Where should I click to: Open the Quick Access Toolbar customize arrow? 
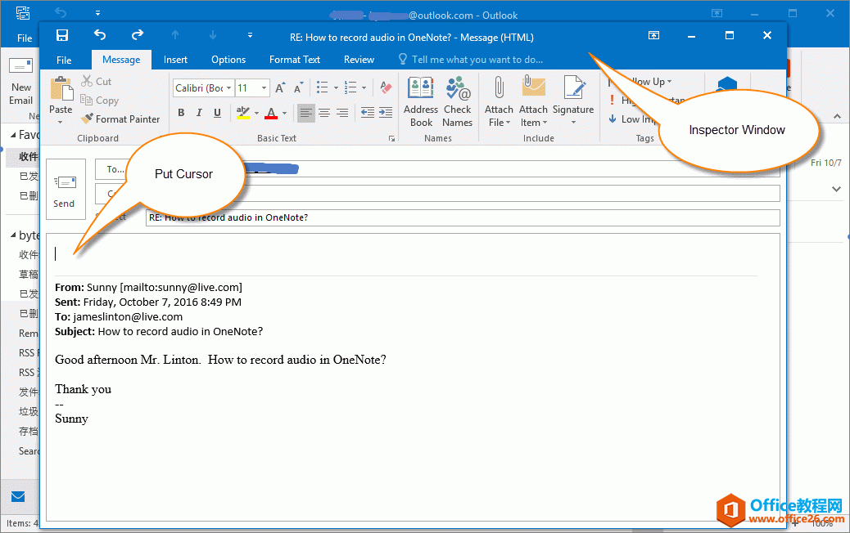point(250,36)
